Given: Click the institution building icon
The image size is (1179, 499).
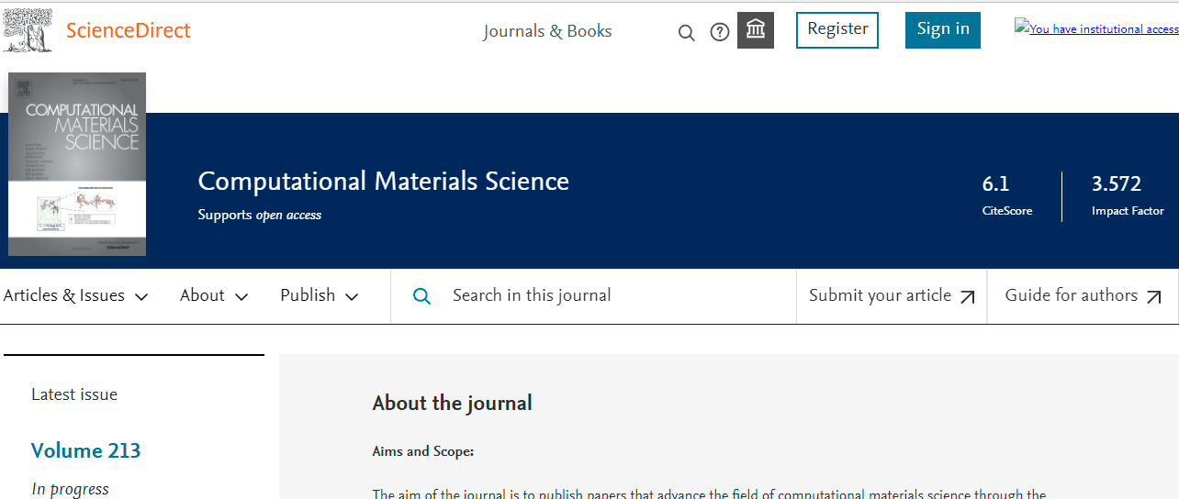Looking at the screenshot, I should click(x=756, y=30).
